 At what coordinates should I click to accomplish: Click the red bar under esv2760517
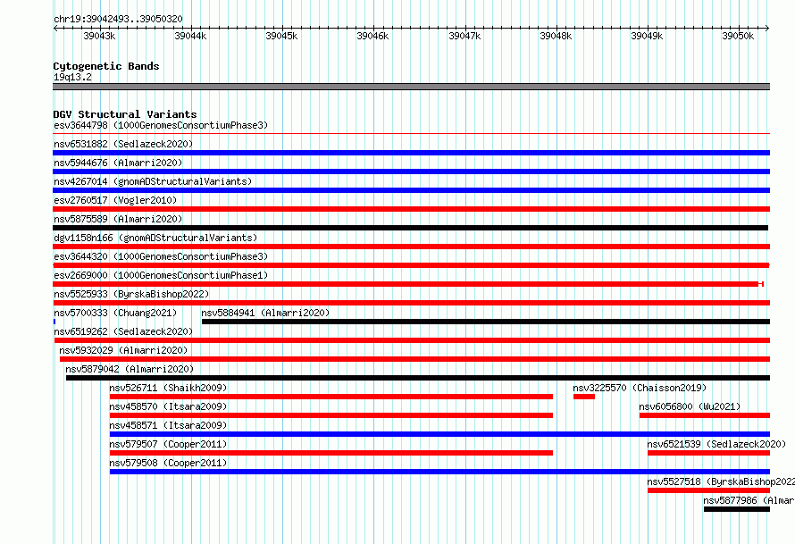(411, 209)
